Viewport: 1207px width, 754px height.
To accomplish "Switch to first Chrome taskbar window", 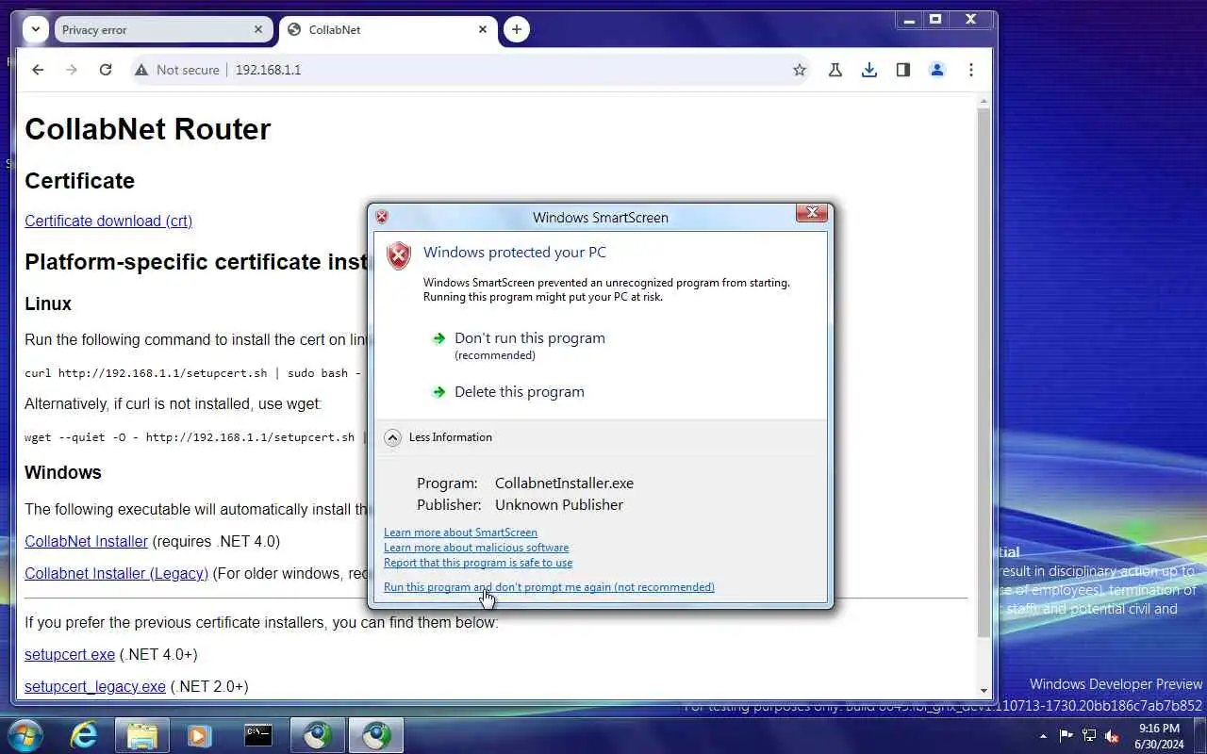I will [x=317, y=735].
